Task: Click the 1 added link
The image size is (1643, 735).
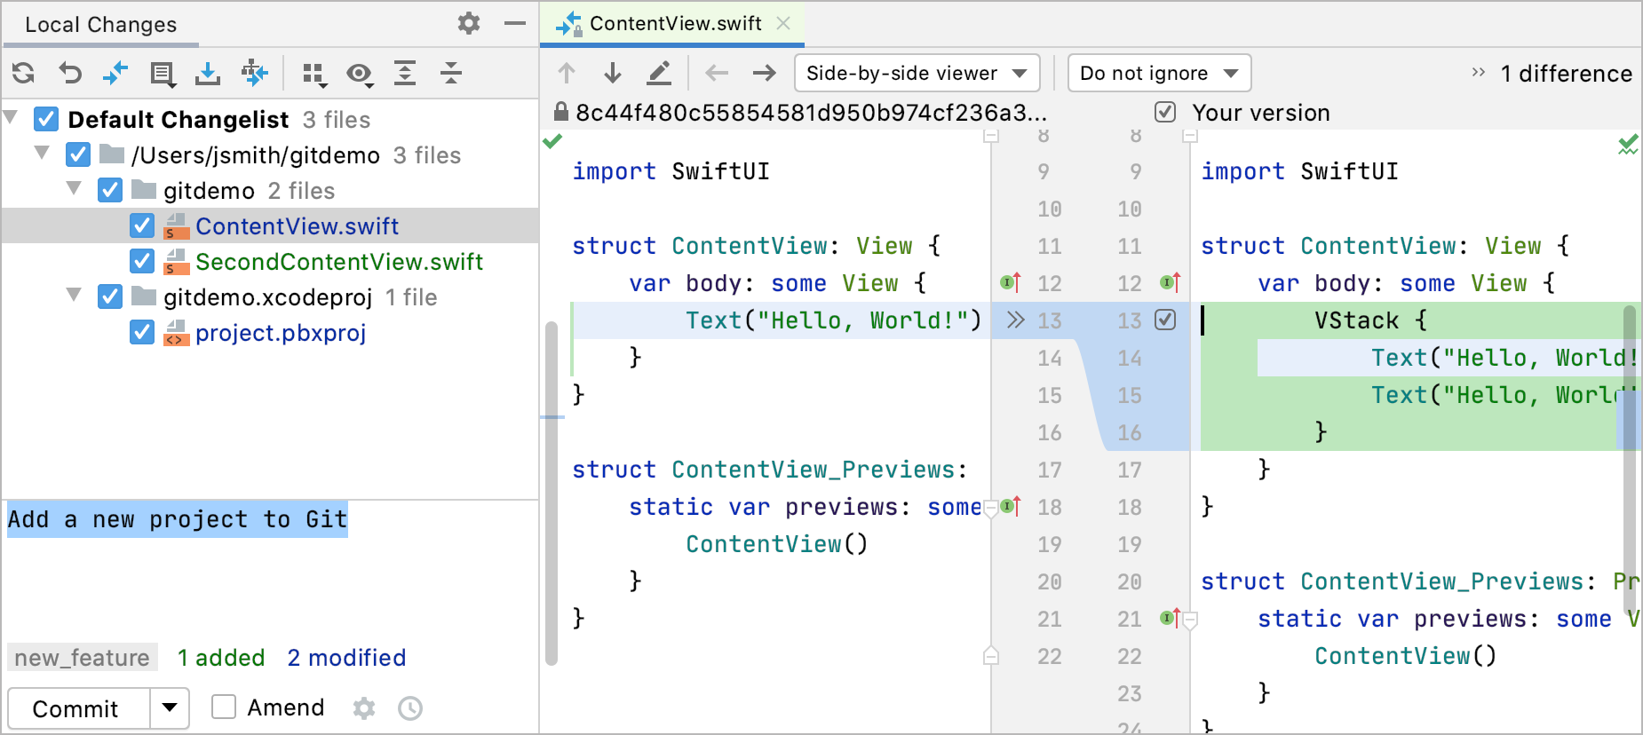Action: (221, 658)
